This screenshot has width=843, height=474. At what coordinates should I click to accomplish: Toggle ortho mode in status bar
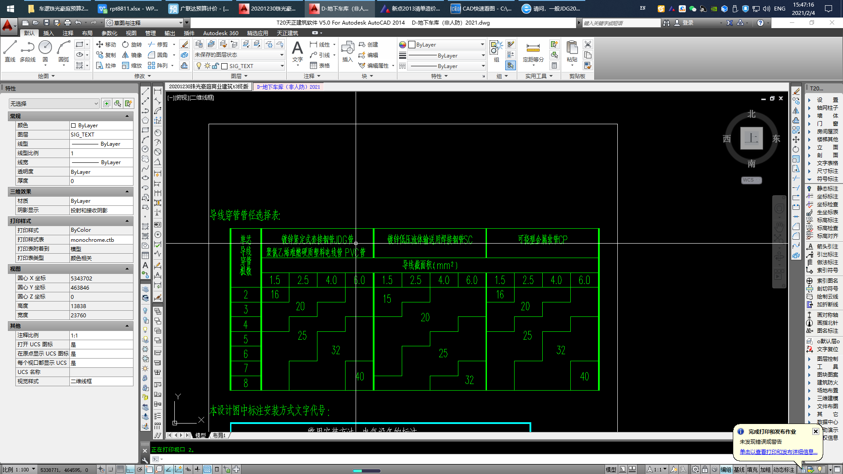(130, 469)
